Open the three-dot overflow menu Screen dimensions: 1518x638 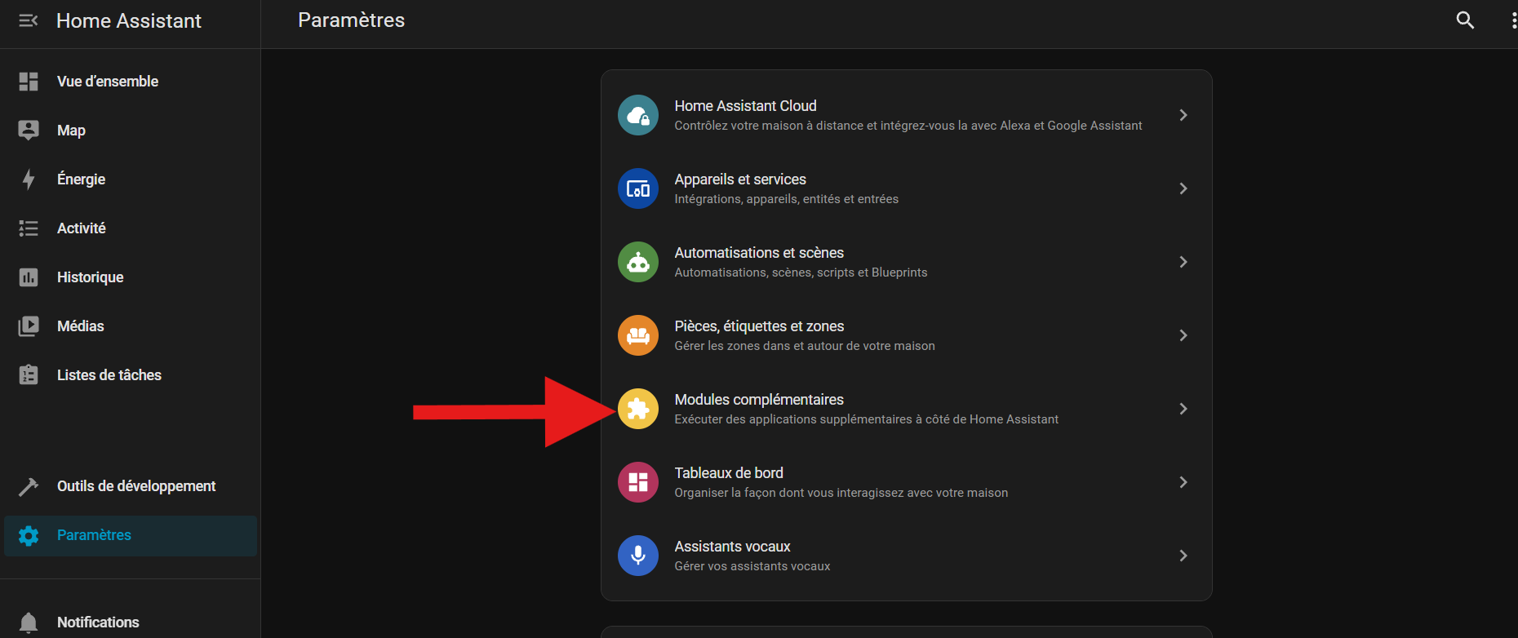(x=1512, y=20)
